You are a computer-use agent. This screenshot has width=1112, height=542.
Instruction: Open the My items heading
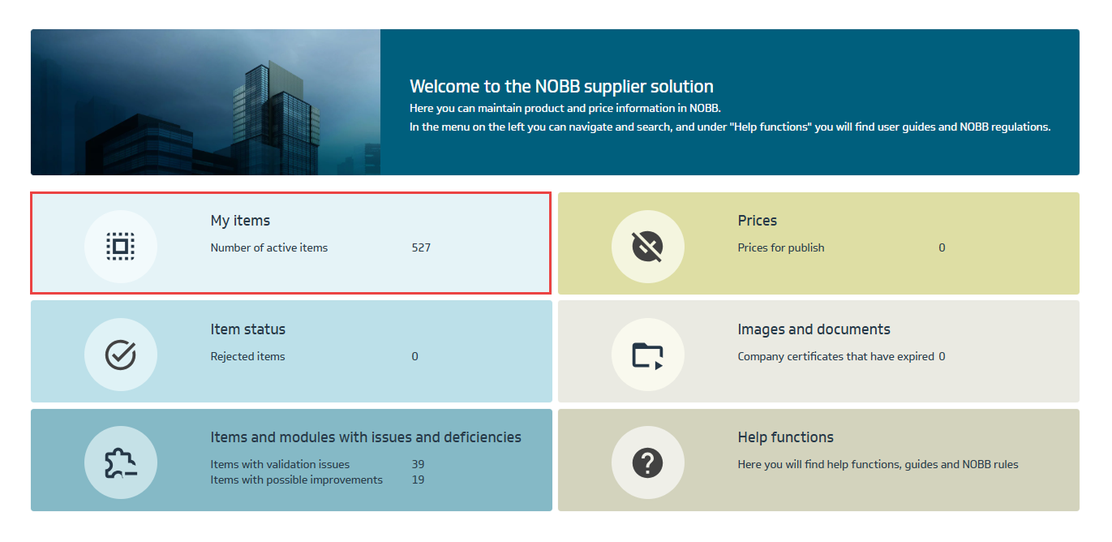click(x=240, y=221)
